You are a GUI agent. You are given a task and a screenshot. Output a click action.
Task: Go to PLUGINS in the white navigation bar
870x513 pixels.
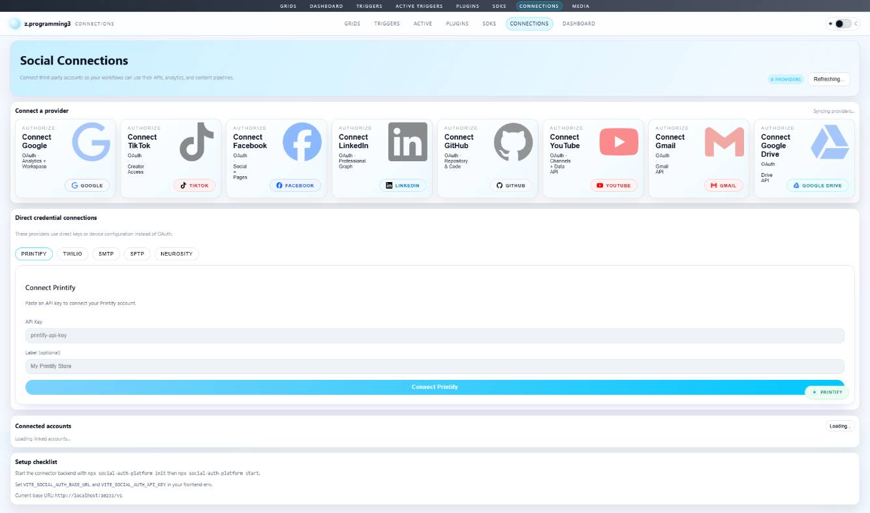[458, 23]
